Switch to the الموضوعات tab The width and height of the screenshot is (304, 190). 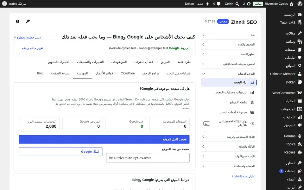(119, 62)
